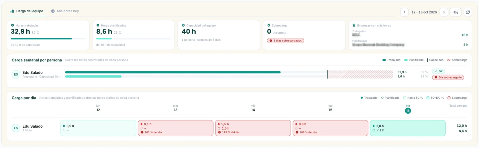Viewport: 479px width, 148px height.
Task: Go to next week with right chevron
Action: (x=444, y=12)
